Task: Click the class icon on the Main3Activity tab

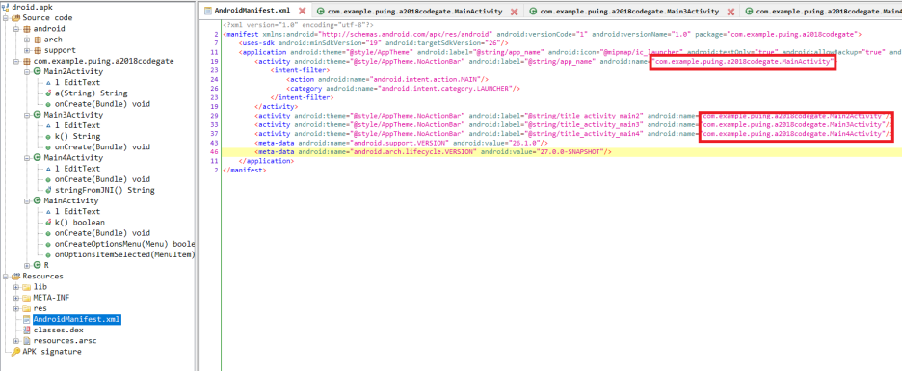Action: pyautogui.click(x=533, y=11)
